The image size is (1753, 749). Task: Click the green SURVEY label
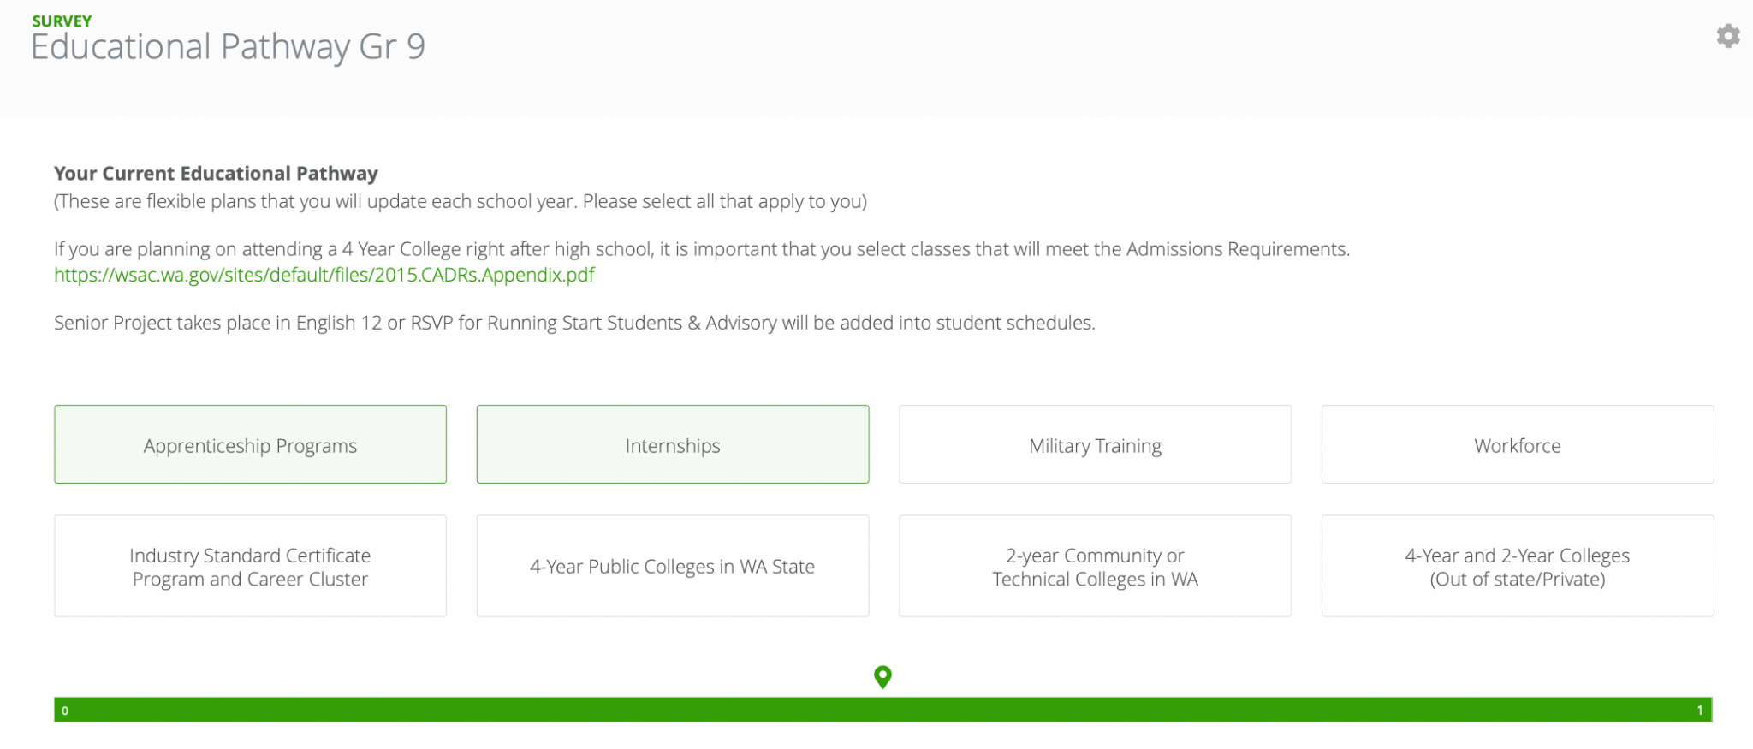point(62,21)
